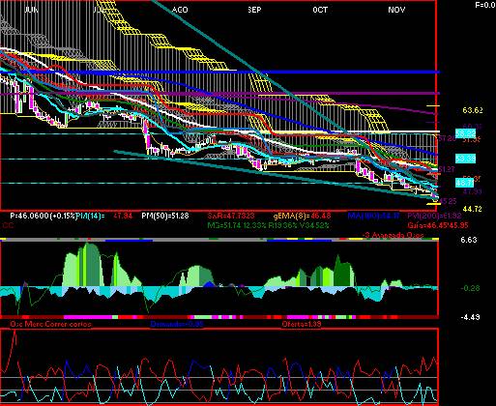496x406 pixels.
Task: Click the AGO month label on time axis
Action: [180, 10]
